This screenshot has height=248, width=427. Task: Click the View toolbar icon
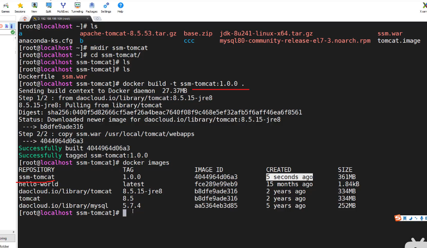(34, 6)
